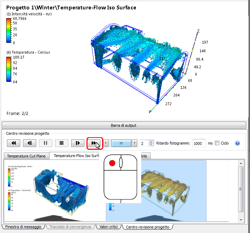Enable the Ciclo loop checkbox
The width and height of the screenshot is (250, 233).
click(x=217, y=143)
